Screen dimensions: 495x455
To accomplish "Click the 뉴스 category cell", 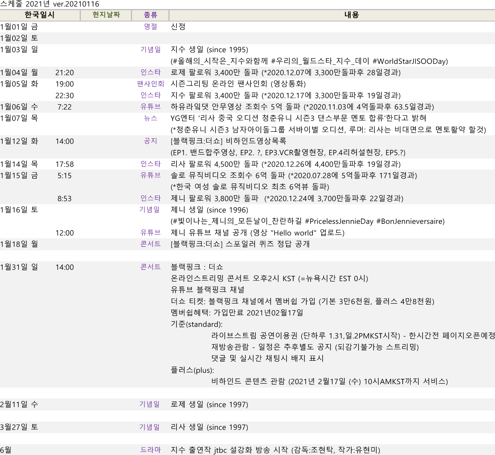I will click(150, 118).
